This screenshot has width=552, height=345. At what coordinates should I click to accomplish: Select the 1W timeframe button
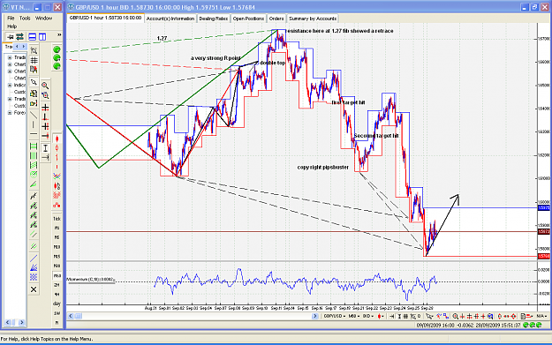pyautogui.click(x=57, y=313)
